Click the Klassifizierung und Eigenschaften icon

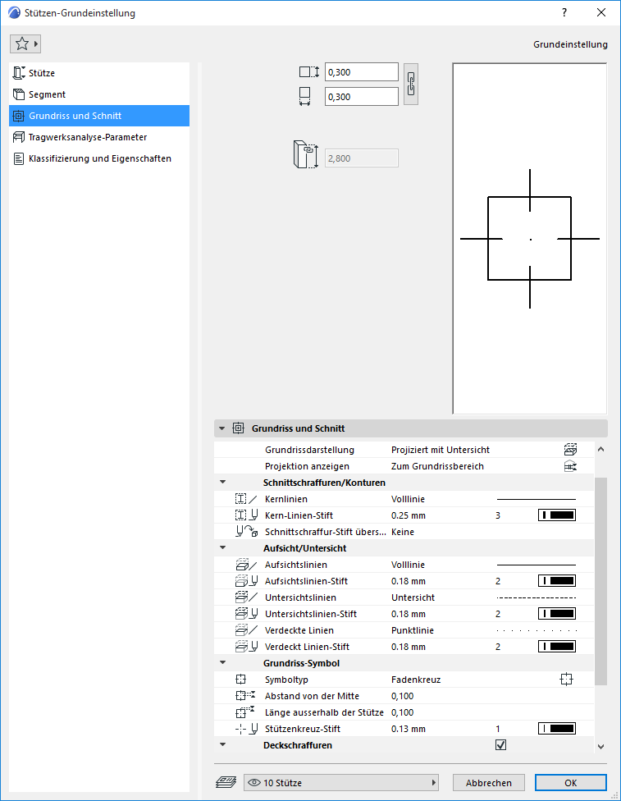click(x=19, y=158)
